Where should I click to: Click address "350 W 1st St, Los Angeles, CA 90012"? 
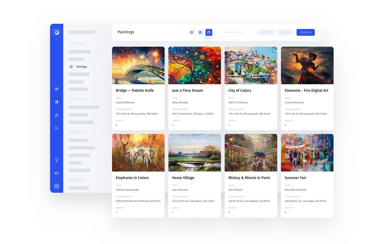(x=249, y=201)
